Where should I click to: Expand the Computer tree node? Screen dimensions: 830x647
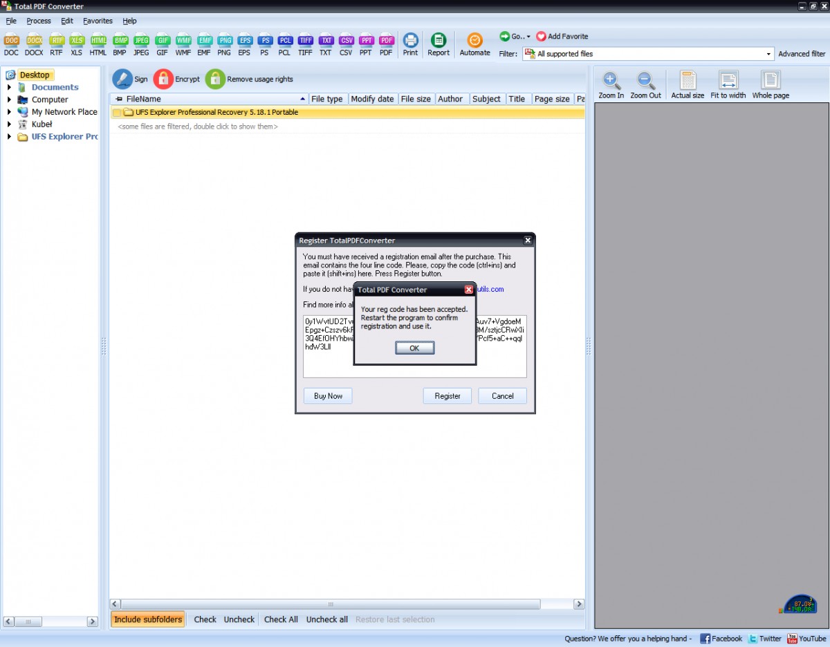(x=10, y=100)
